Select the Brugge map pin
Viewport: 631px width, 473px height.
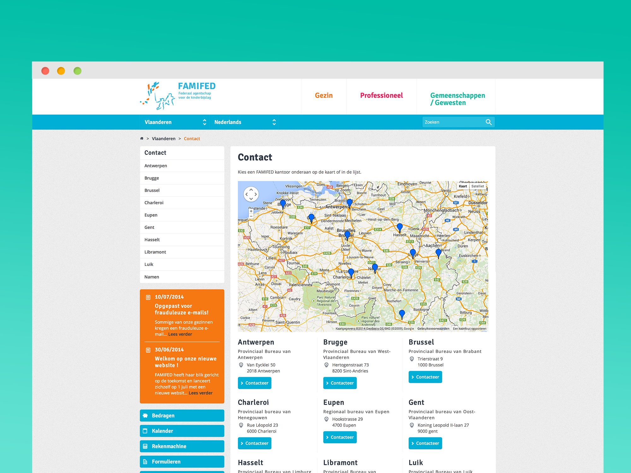[x=283, y=204]
